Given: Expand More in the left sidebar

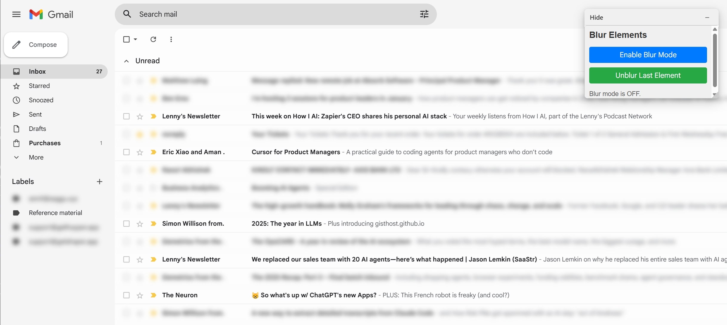Looking at the screenshot, I should click(36, 157).
